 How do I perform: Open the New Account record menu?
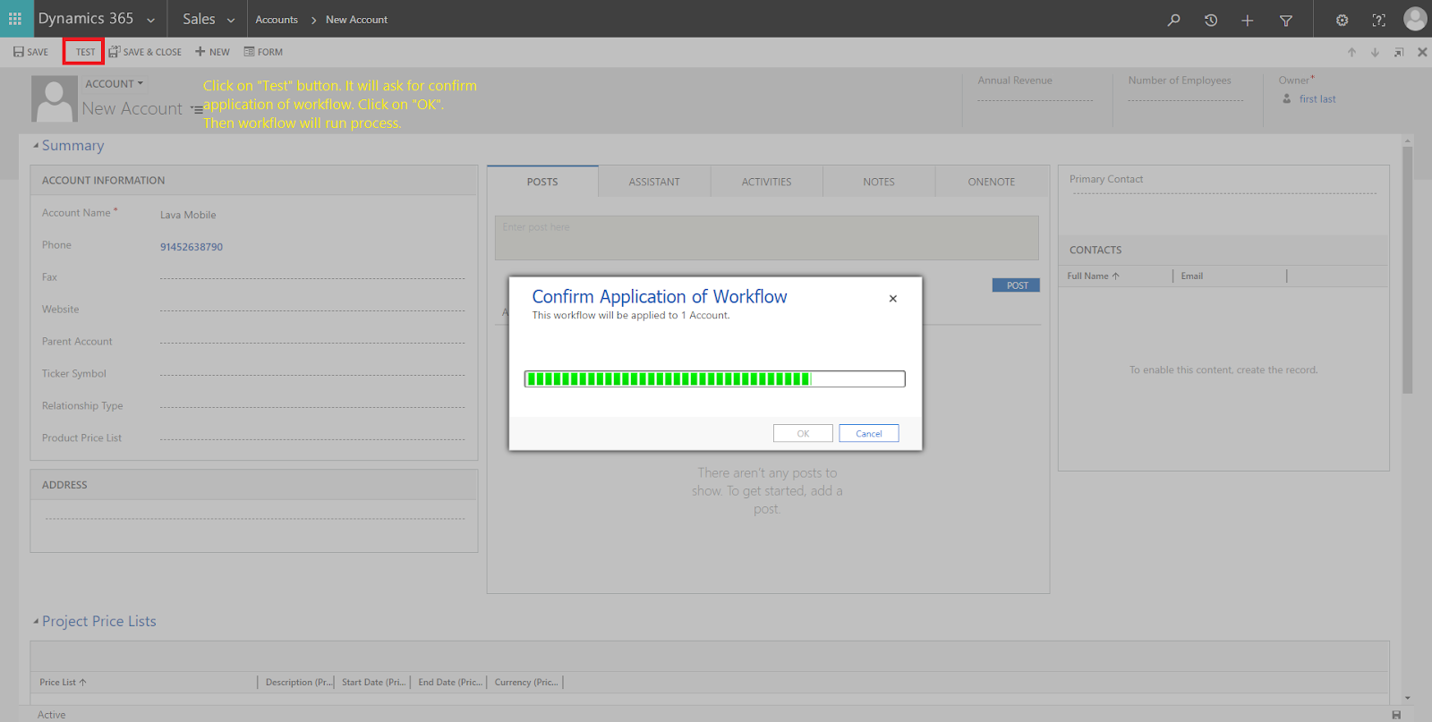(197, 109)
